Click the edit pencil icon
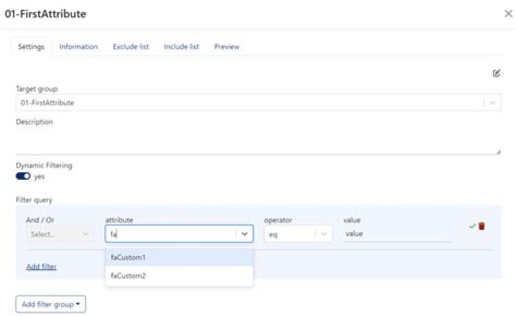 [496, 73]
